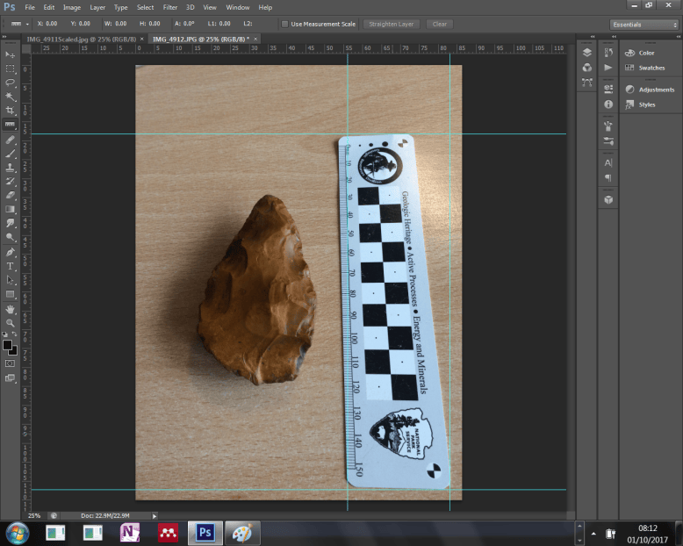Click the Clear button
This screenshot has height=546, width=683.
point(440,25)
